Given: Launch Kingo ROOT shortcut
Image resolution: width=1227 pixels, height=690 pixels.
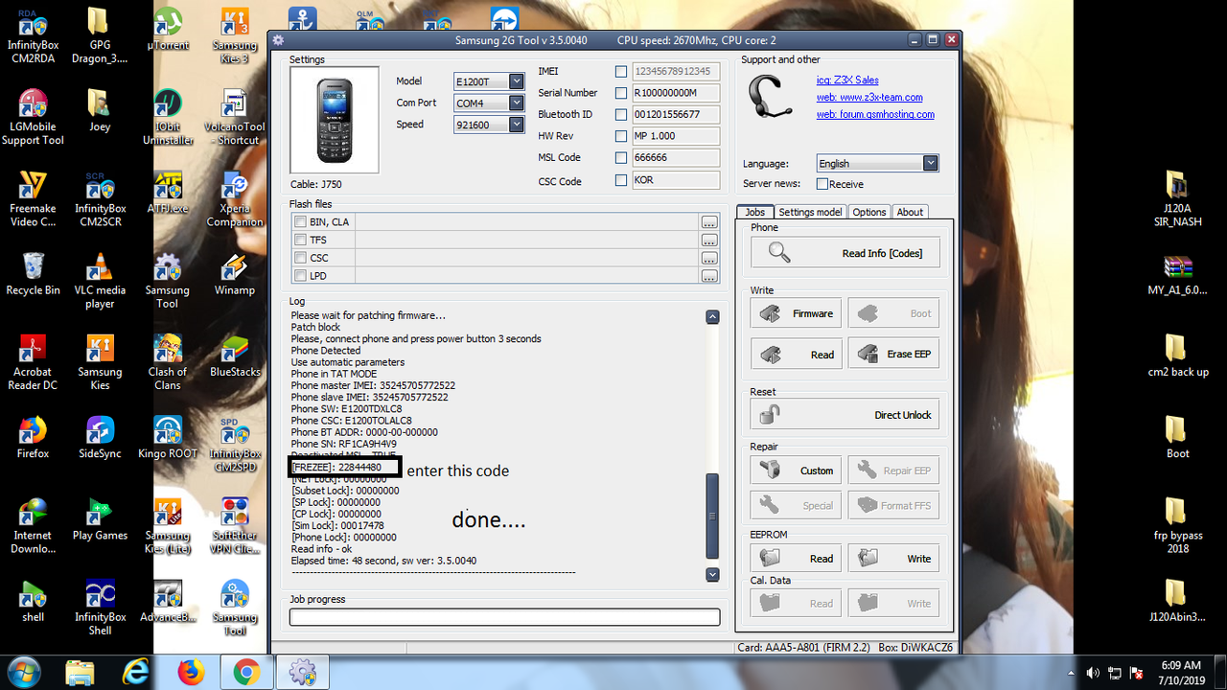Looking at the screenshot, I should [x=168, y=437].
